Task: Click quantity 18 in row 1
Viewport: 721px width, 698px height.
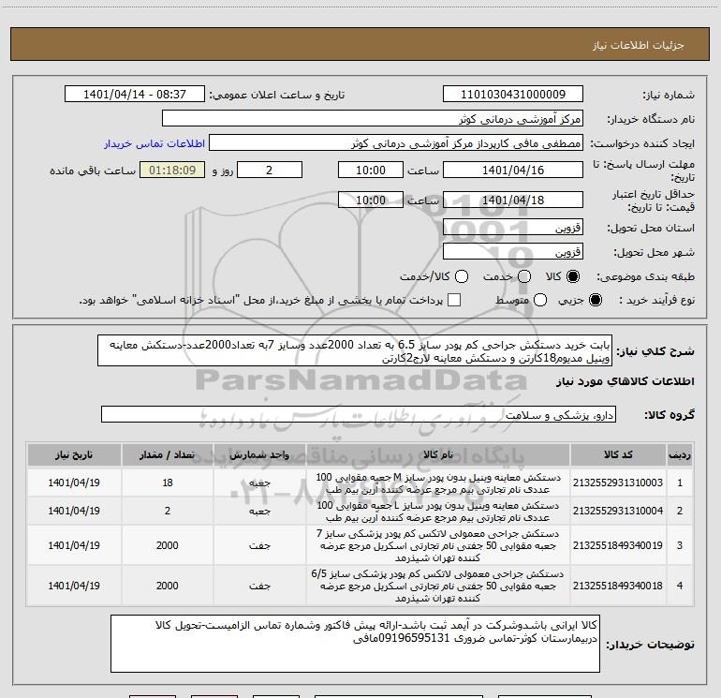Action: 168,483
